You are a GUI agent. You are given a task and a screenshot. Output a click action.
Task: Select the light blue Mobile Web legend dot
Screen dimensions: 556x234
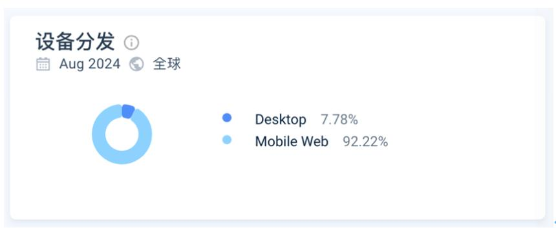[227, 140]
